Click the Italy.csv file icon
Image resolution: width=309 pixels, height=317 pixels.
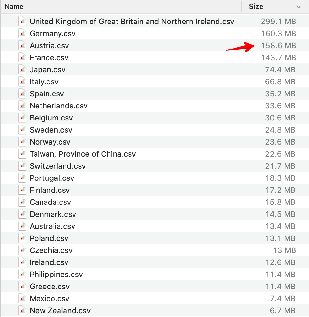click(22, 81)
